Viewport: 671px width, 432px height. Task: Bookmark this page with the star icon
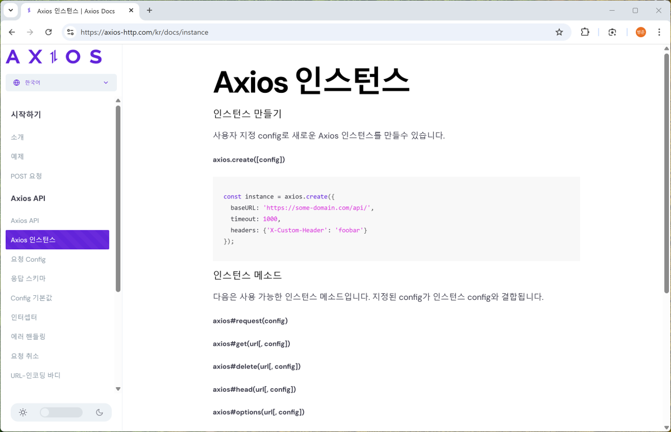point(559,32)
